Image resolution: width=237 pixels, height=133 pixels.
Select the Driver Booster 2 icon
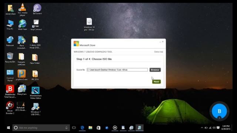click(10, 108)
